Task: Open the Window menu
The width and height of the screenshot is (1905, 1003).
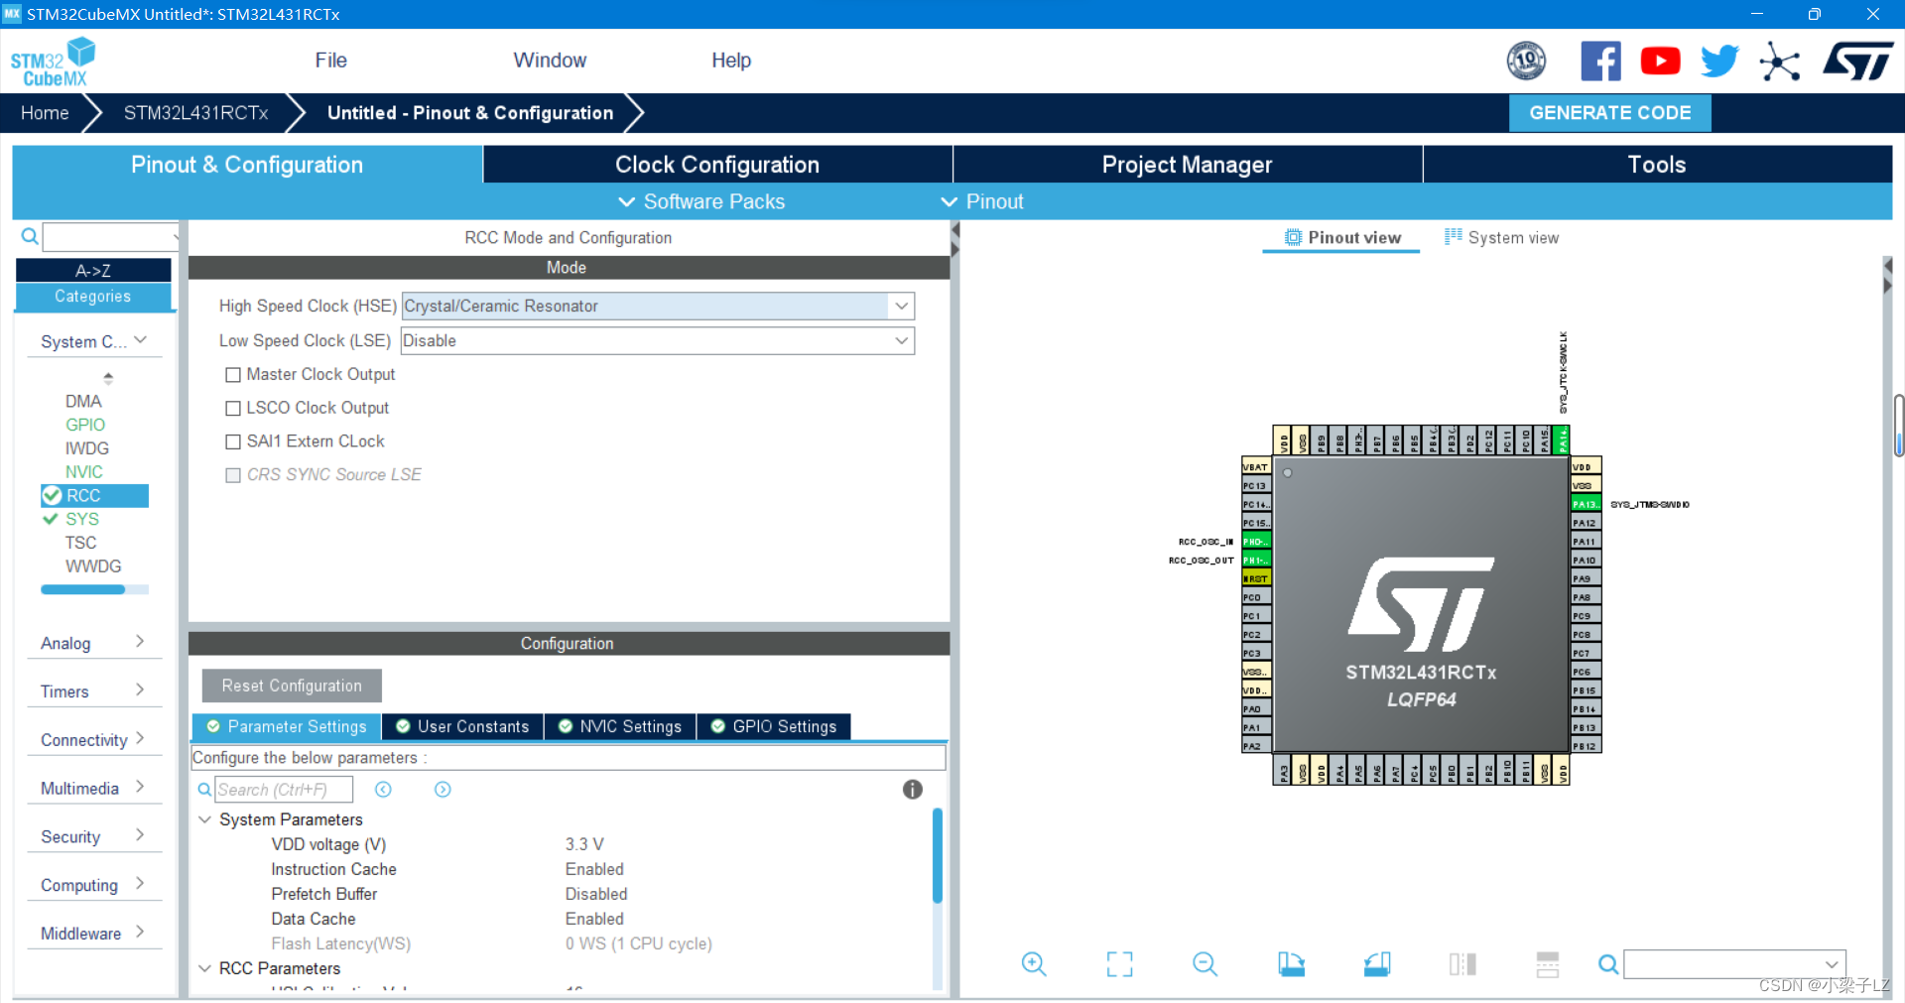Action: tap(550, 61)
